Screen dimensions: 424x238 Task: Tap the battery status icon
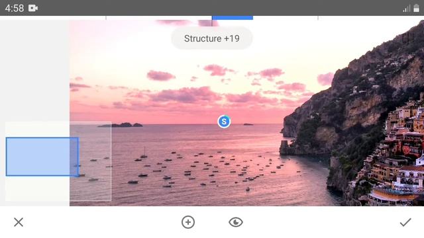pos(417,9)
